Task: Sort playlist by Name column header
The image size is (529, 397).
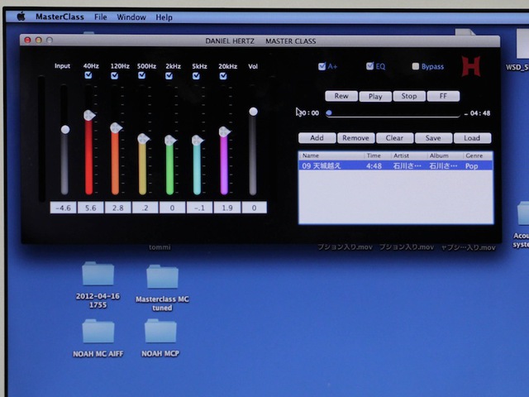Action: 331,155
